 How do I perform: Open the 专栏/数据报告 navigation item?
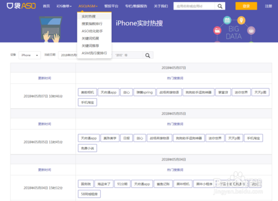tap(136, 6)
